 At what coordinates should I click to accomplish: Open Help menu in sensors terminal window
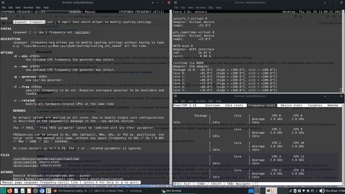pos(218,8)
